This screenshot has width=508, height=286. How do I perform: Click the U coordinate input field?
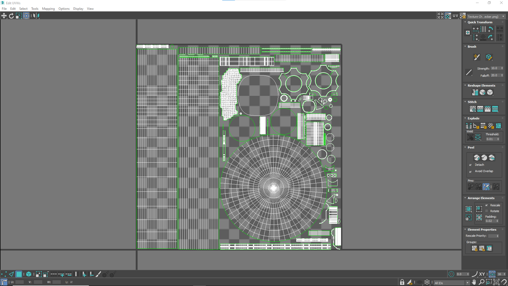(20, 282)
